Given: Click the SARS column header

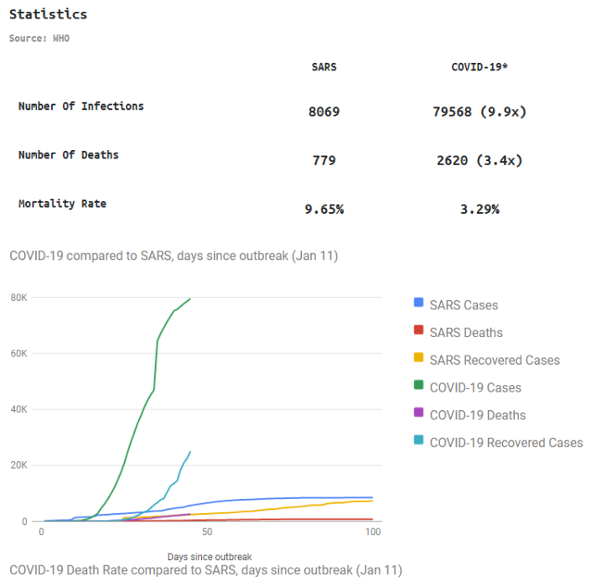Looking at the screenshot, I should [324, 67].
